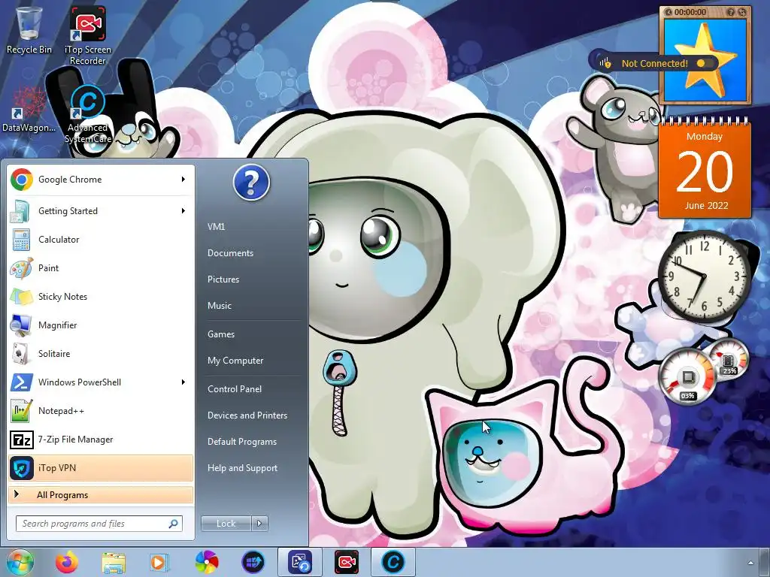Open File Explorer from taskbar
Screen dimensions: 770x577
coord(114,562)
